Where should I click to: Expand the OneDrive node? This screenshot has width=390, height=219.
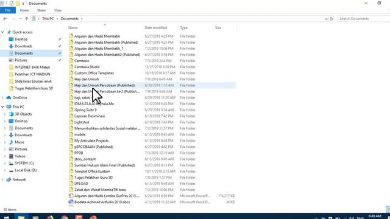[2, 98]
